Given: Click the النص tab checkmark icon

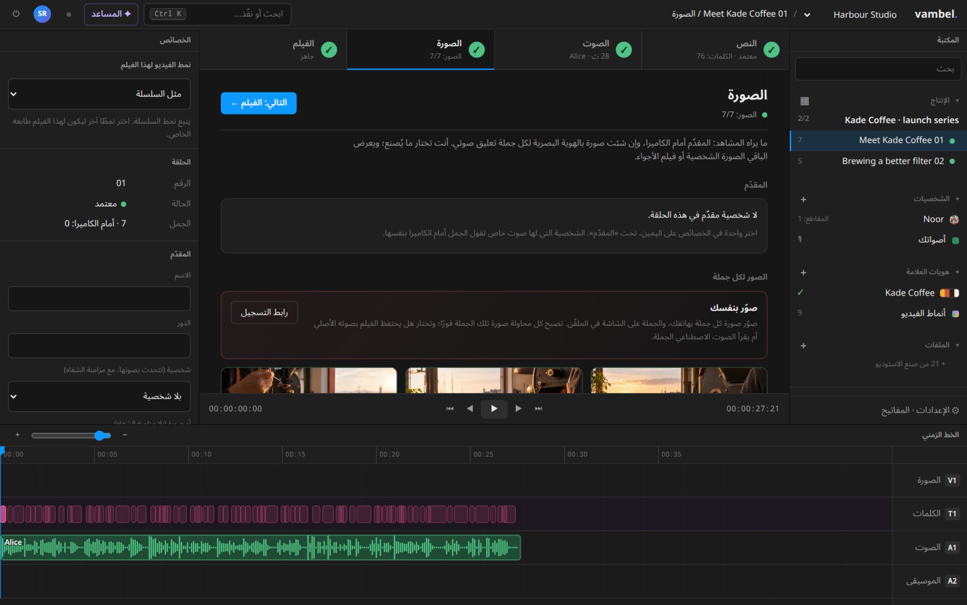Looking at the screenshot, I should [771, 50].
